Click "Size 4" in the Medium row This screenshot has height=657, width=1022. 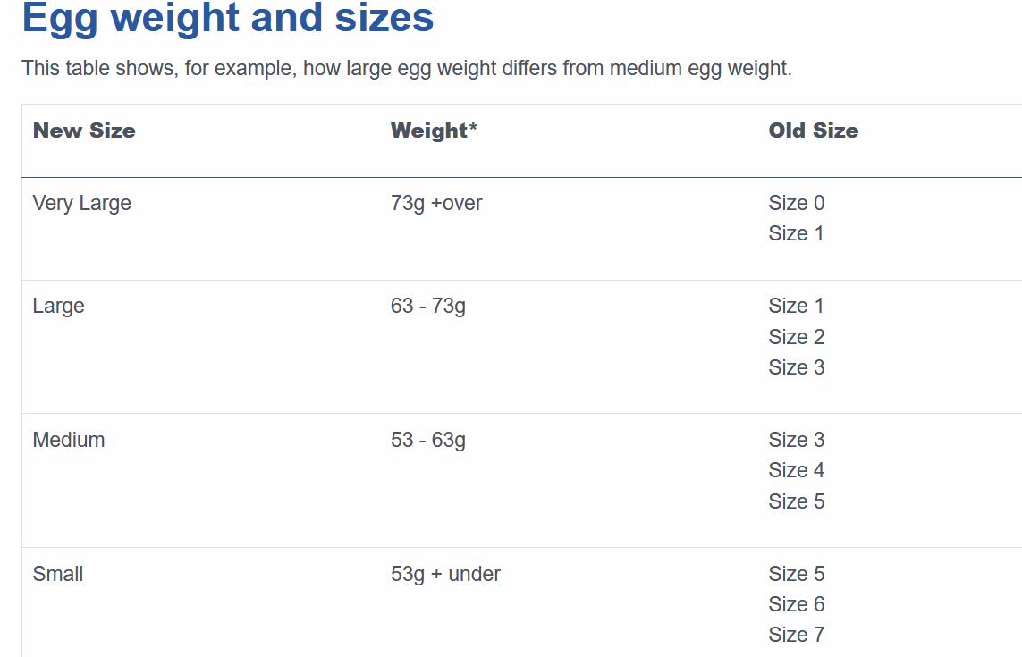(x=796, y=471)
